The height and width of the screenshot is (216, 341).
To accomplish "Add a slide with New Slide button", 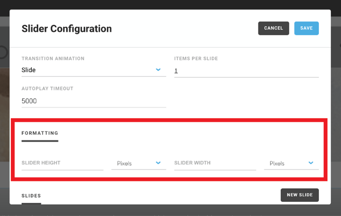I will (x=300, y=195).
